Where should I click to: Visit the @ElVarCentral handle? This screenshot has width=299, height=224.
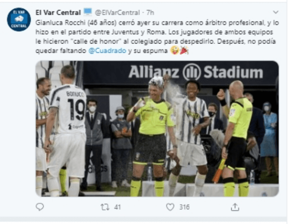(118, 13)
